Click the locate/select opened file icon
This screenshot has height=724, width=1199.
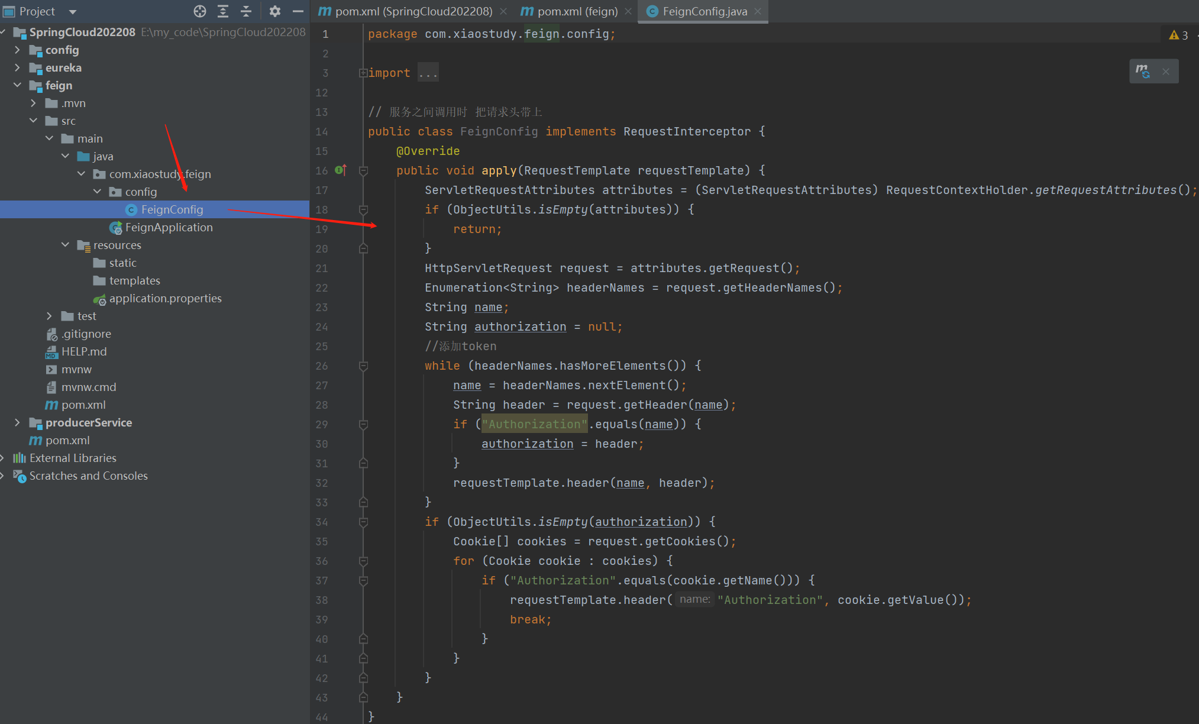200,11
